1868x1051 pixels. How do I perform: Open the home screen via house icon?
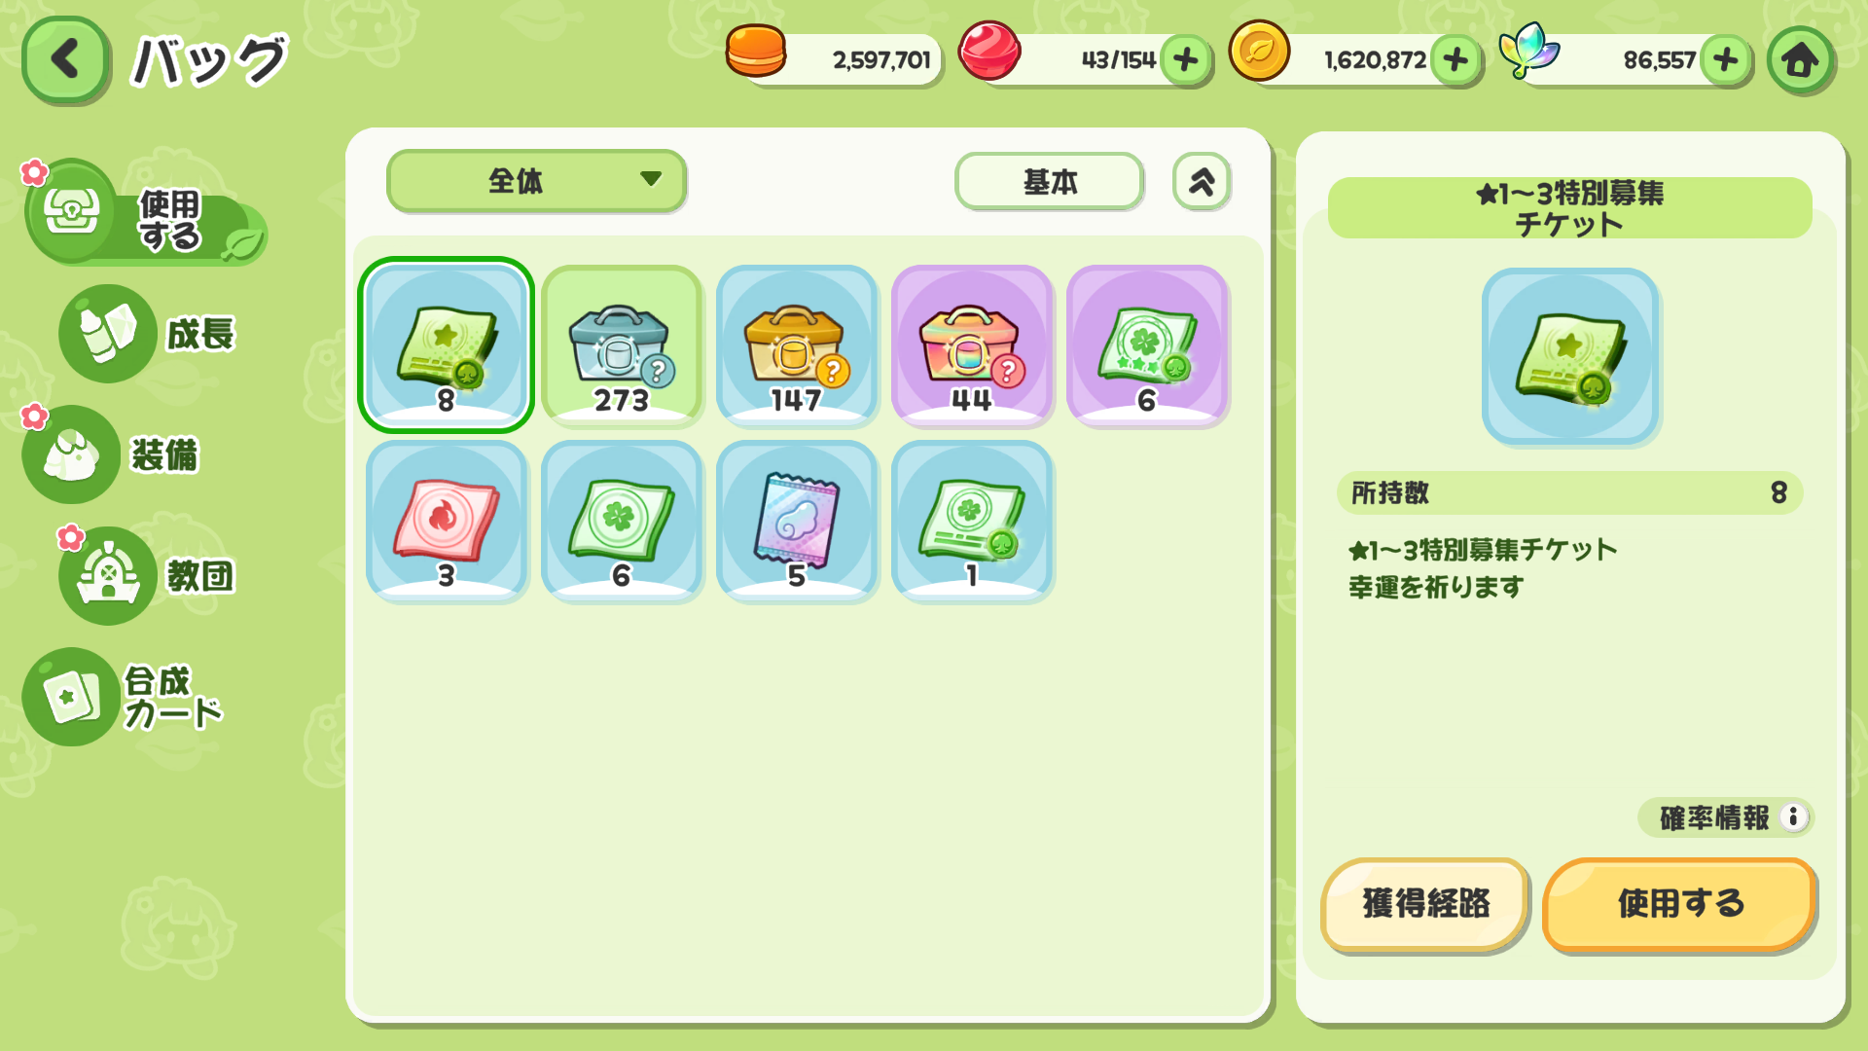1800,60
